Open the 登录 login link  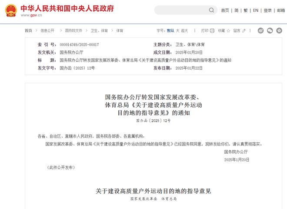pos(267,10)
